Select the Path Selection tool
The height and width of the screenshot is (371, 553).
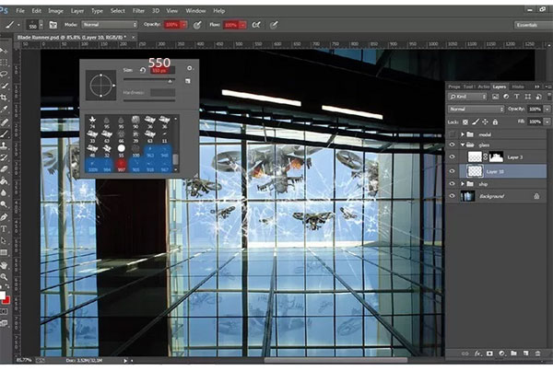(5, 240)
